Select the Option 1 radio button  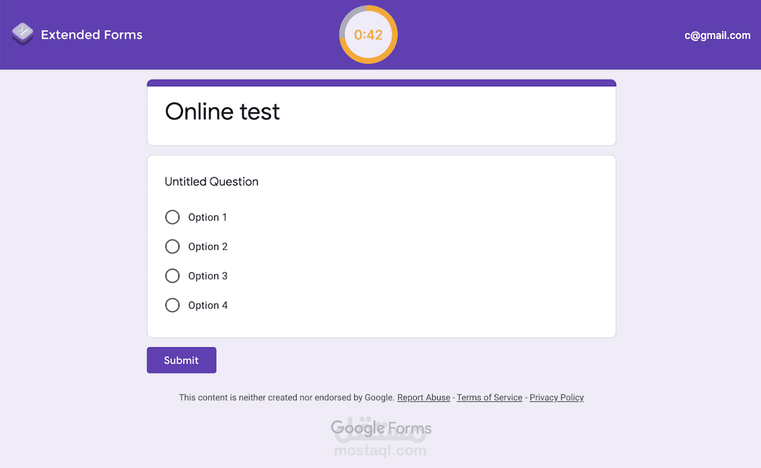click(172, 217)
